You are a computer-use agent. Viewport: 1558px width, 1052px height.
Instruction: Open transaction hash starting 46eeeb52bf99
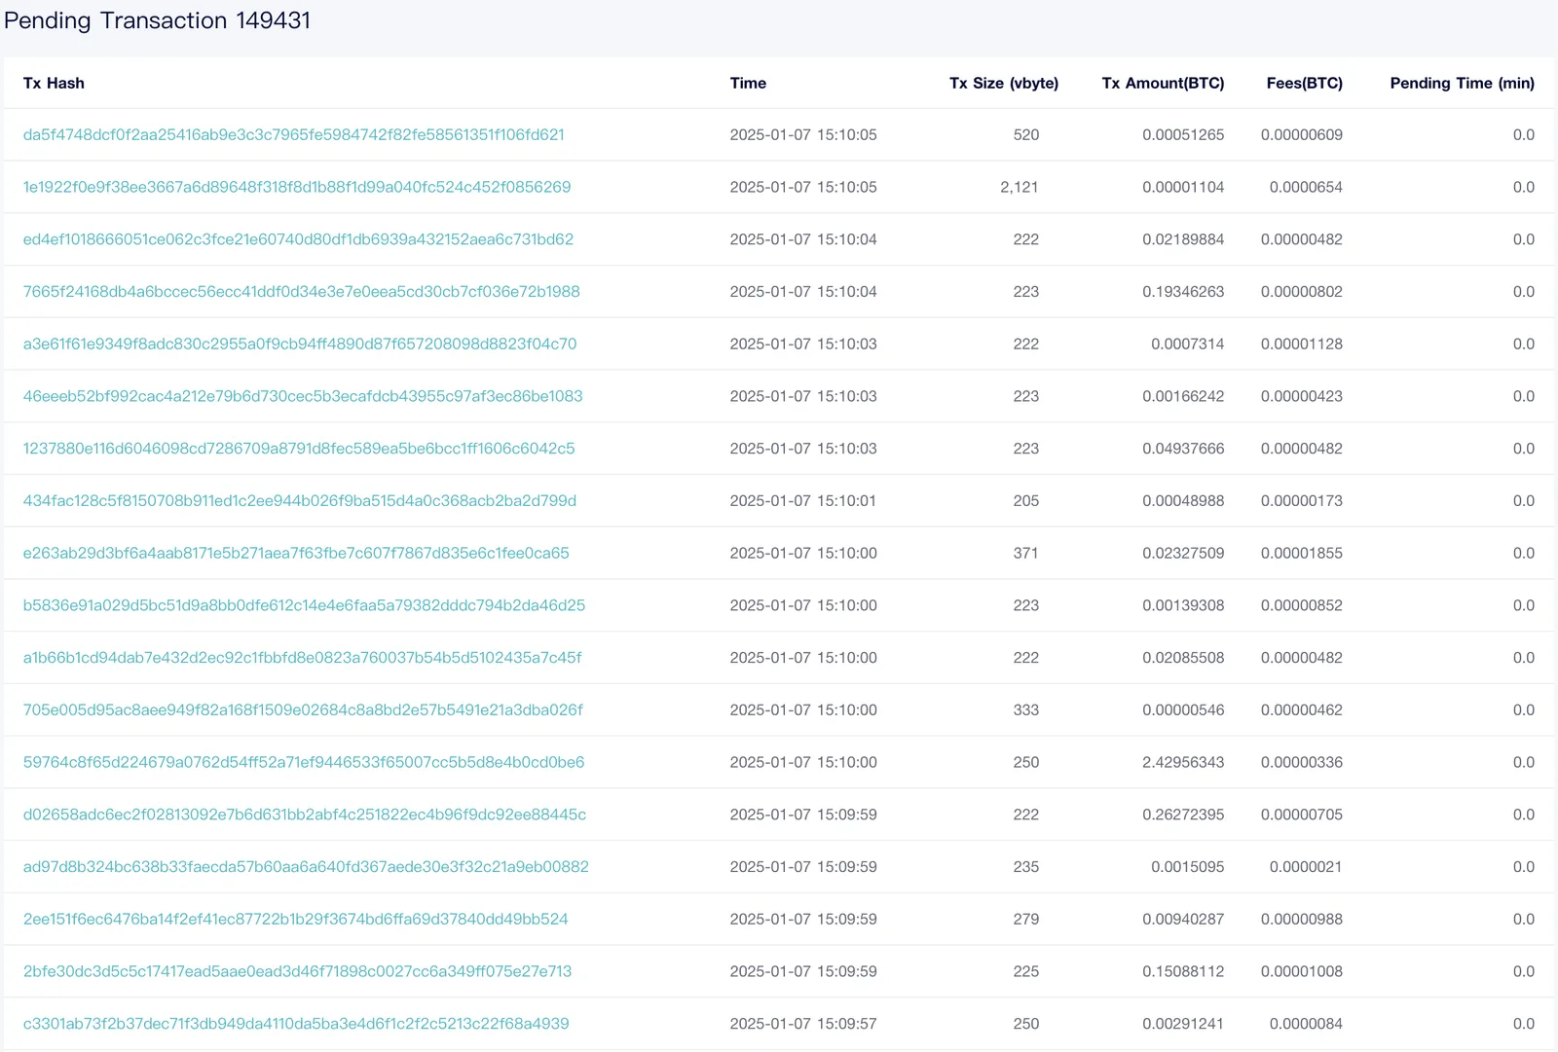pos(303,396)
